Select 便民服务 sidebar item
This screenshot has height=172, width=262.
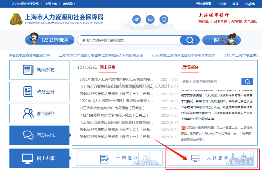click(x=39, y=114)
